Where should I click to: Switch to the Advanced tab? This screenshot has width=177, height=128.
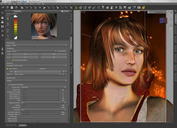tap(17, 11)
